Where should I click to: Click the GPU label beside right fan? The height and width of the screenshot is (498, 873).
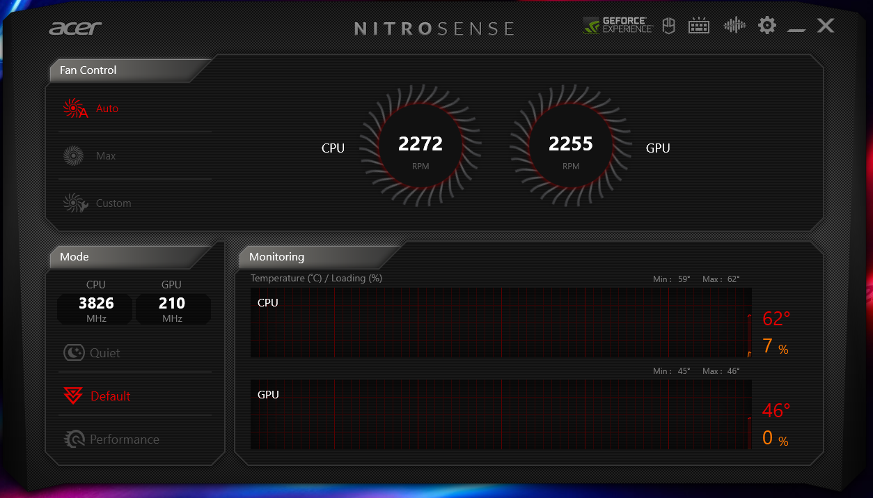pyautogui.click(x=658, y=148)
